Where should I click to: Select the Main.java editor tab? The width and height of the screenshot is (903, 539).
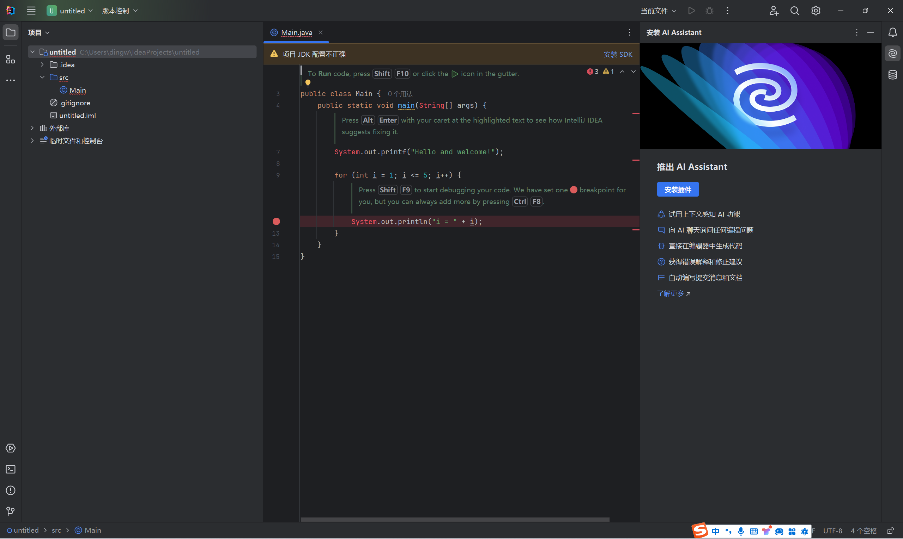coord(296,33)
